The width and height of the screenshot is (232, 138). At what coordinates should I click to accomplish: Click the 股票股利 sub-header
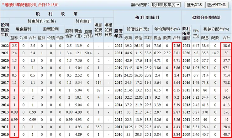pos(51,29)
